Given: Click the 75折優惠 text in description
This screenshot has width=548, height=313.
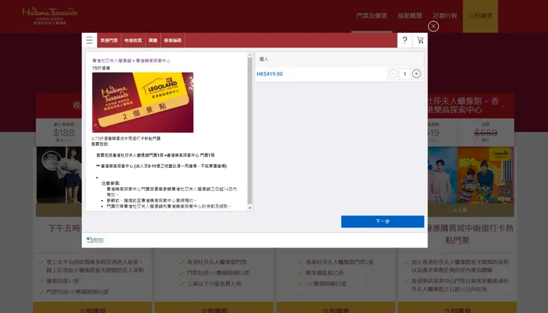Looking at the screenshot, I should 101,68.
